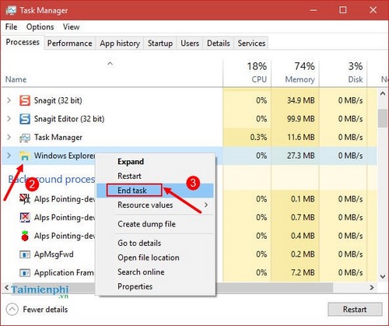Click the horizontal scrollbar right arrow
The width and height of the screenshot is (389, 326).
click(x=372, y=288)
